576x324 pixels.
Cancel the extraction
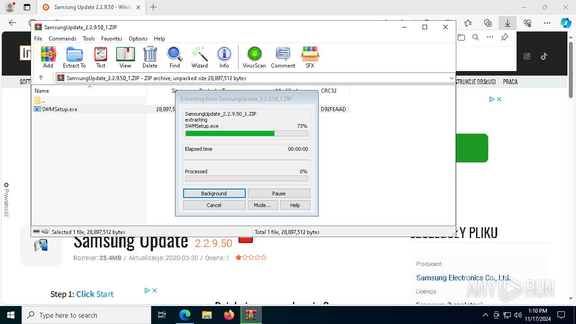tap(214, 205)
